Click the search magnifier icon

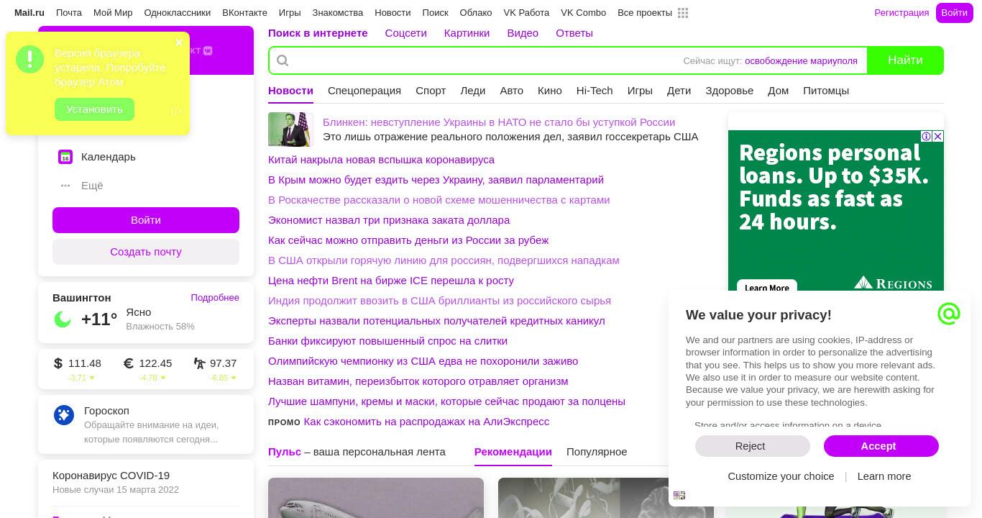click(283, 60)
